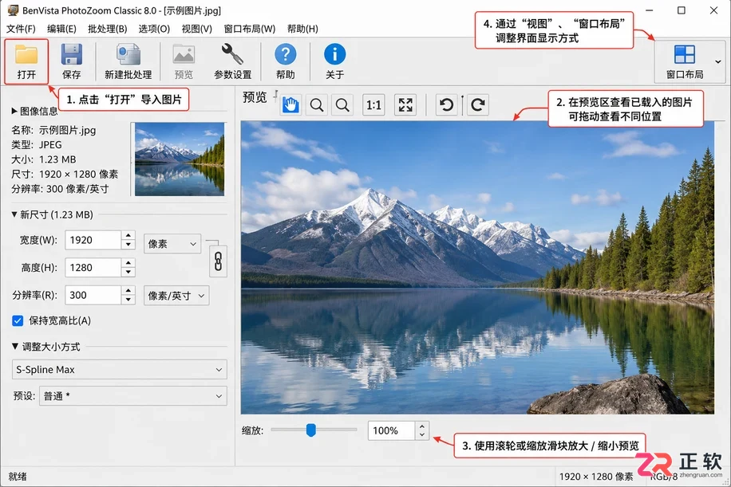Click status bar 1920 × 1280 像素

596,477
